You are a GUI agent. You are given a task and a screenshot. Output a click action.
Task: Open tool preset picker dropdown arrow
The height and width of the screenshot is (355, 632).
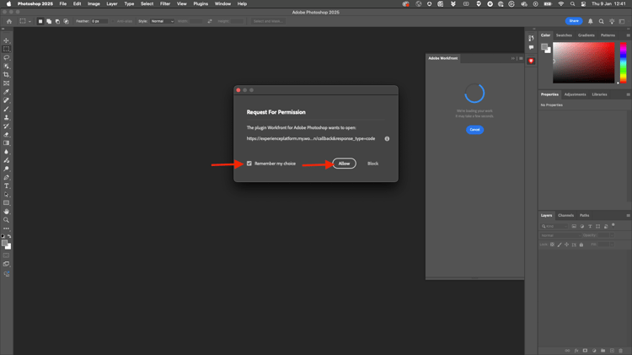(29, 21)
